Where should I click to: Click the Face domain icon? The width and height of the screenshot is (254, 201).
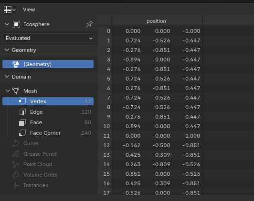22,122
